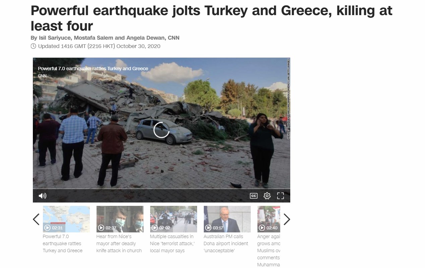Open 'Hear from Nice's mayor' caption link
The image size is (425, 268).
click(x=119, y=243)
